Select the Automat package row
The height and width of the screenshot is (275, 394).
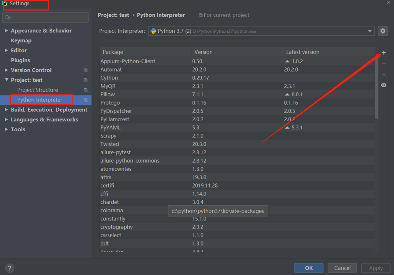click(237, 70)
